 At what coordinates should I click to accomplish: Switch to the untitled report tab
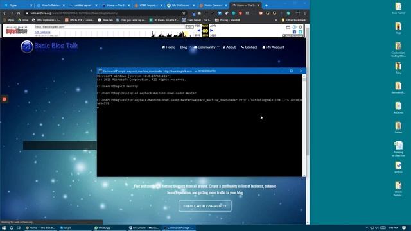[x=83, y=5]
